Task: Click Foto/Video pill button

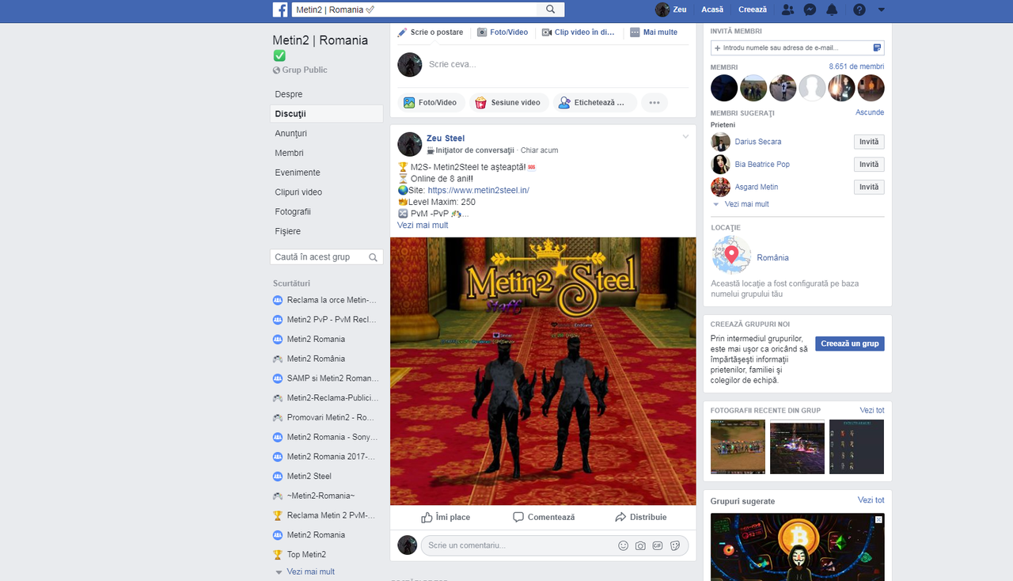Action: click(431, 103)
